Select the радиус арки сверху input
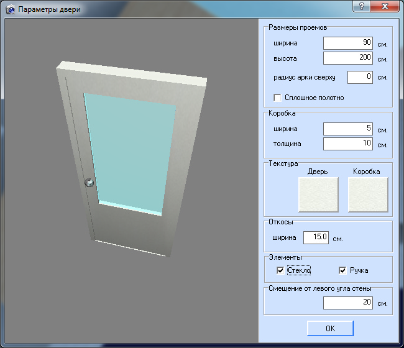The image size is (404, 348). tap(360, 78)
